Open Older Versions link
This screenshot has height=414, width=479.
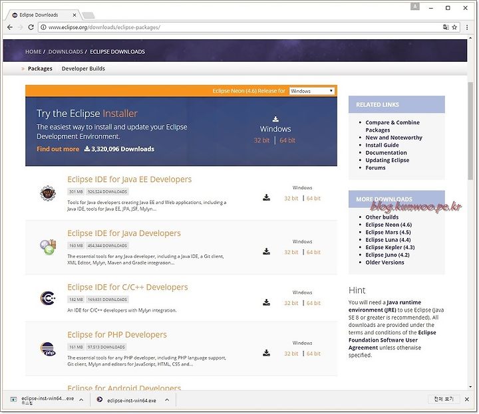[385, 262]
